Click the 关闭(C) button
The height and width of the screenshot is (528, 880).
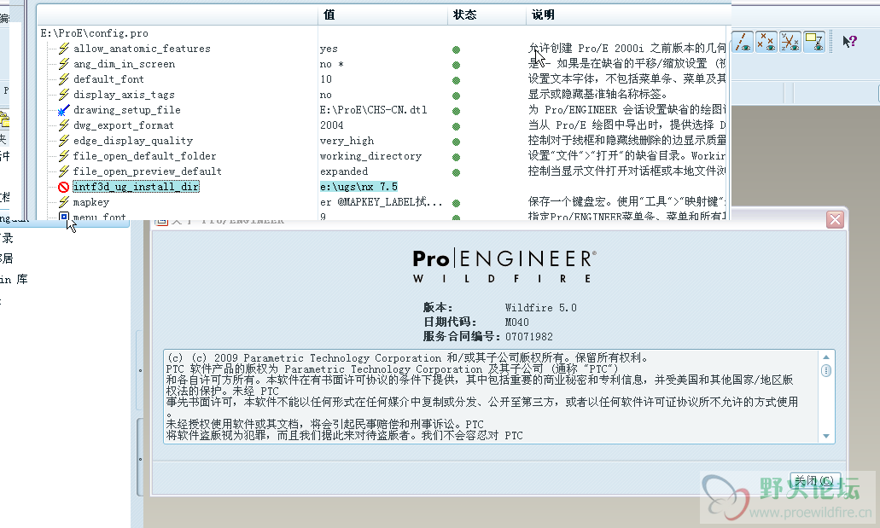tap(815, 481)
